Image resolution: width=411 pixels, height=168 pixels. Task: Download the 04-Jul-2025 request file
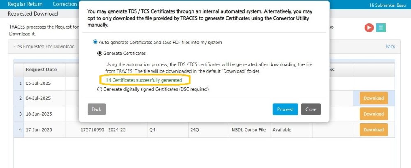click(374, 98)
